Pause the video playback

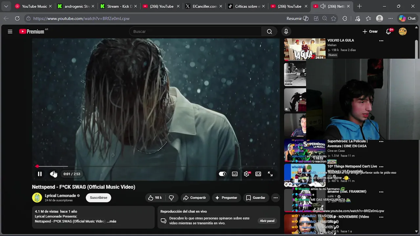[x=40, y=174]
